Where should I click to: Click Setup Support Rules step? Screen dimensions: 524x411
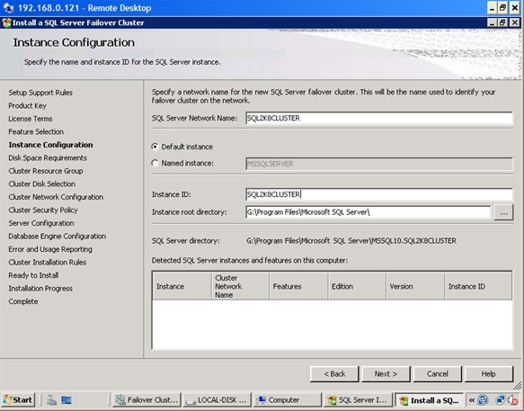[40, 93]
